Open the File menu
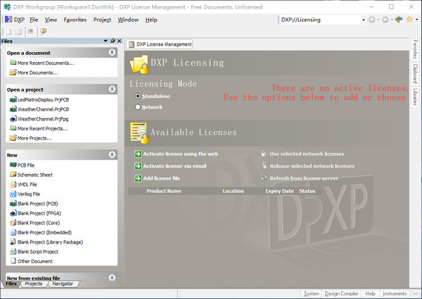Screen dimensions: 422x299 click(34, 20)
